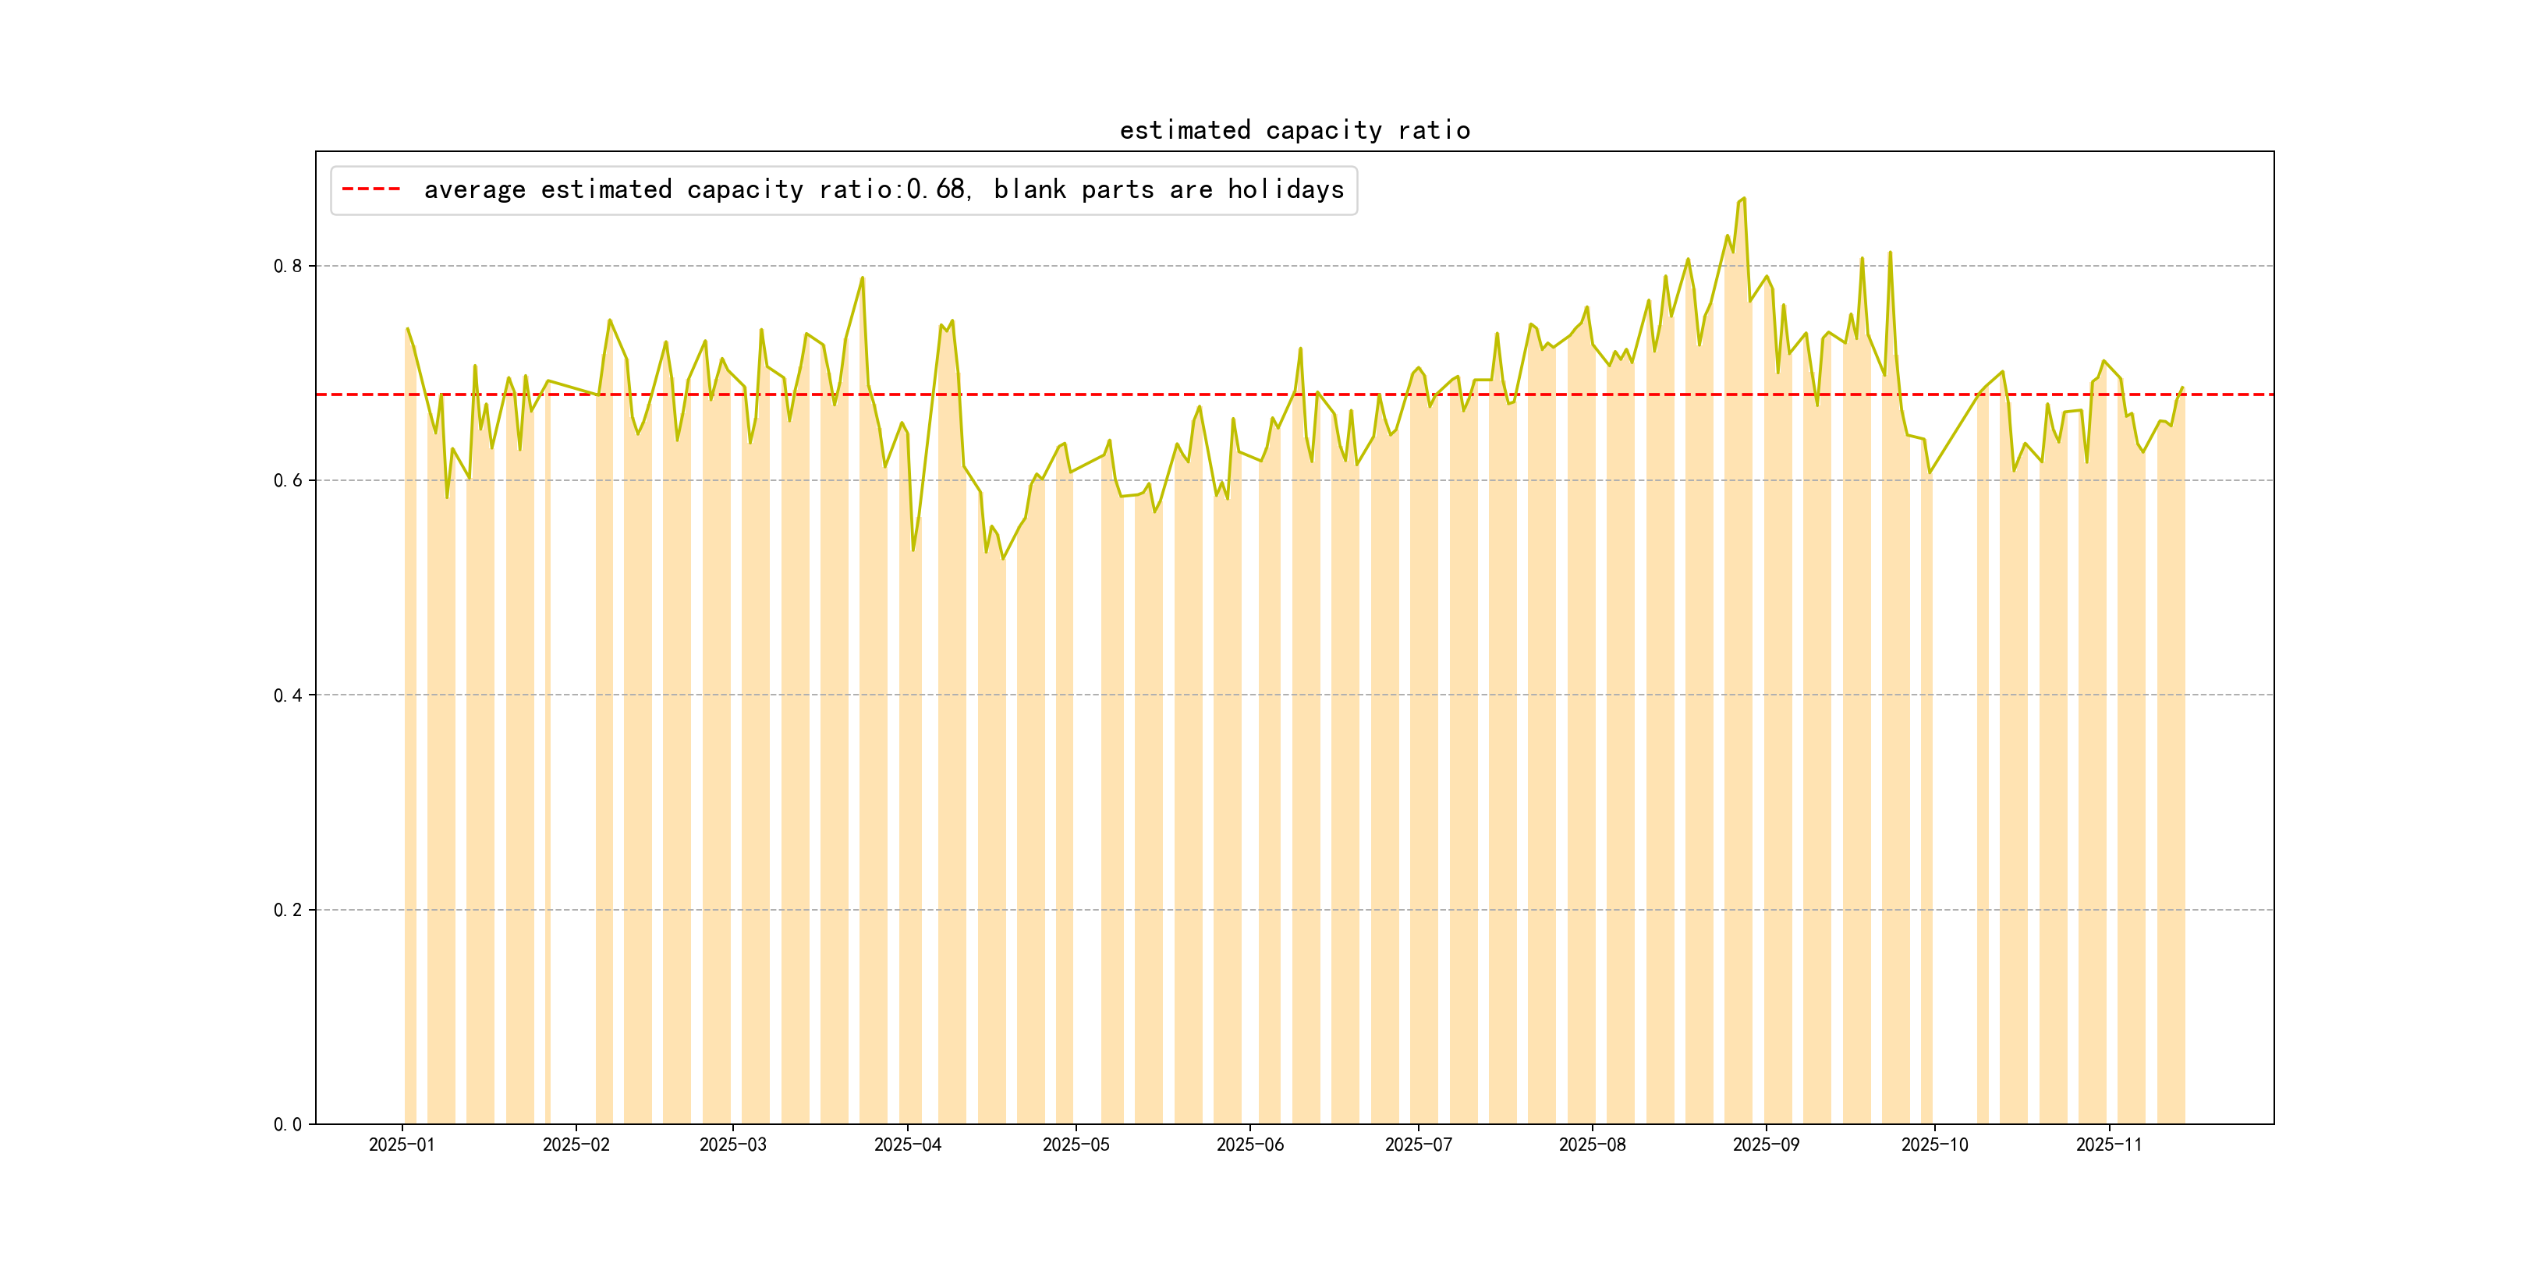
Task: Click the 0.2 y-axis tick label
Action: coord(288,910)
